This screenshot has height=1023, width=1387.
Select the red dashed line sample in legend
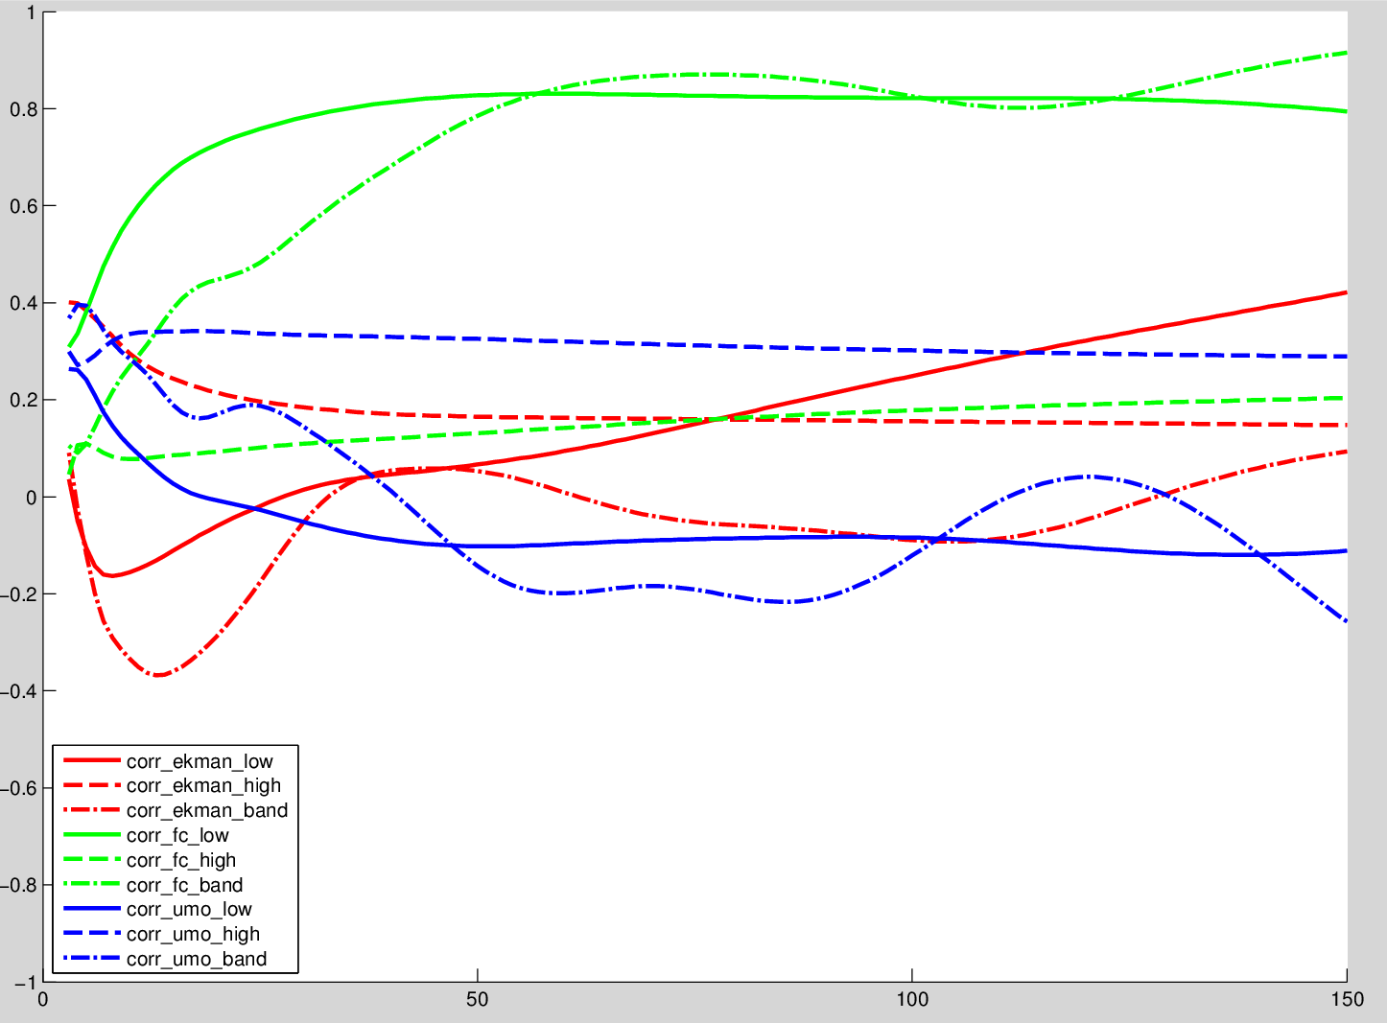[92, 786]
